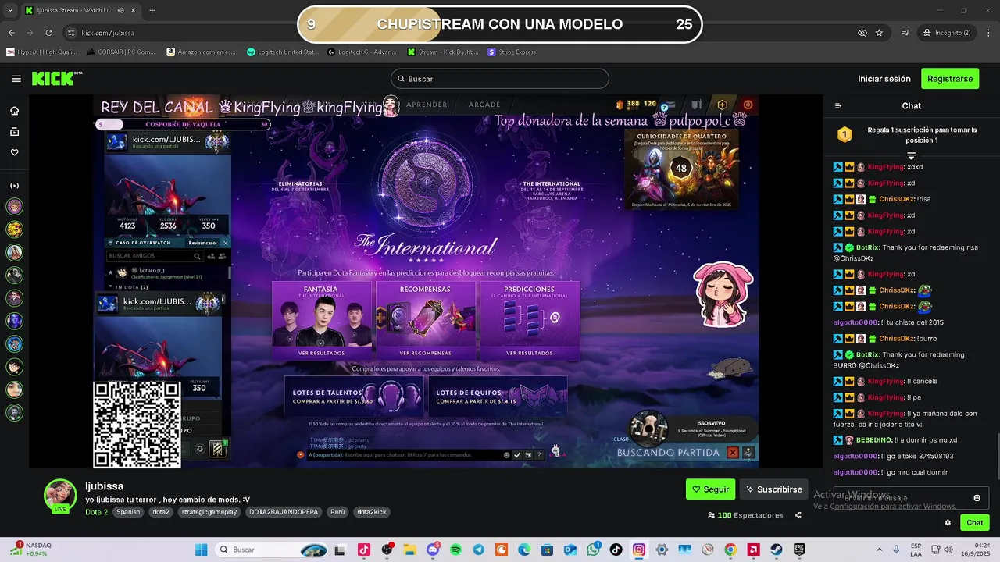Send message with the green Chat button
The height and width of the screenshot is (562, 1000).
pyautogui.click(x=975, y=523)
